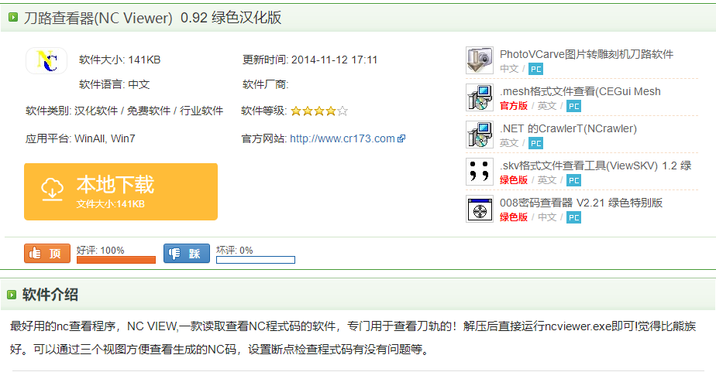
Task: Click the description paragraph starting 最好用的nc查看程序
Action: (x=353, y=338)
